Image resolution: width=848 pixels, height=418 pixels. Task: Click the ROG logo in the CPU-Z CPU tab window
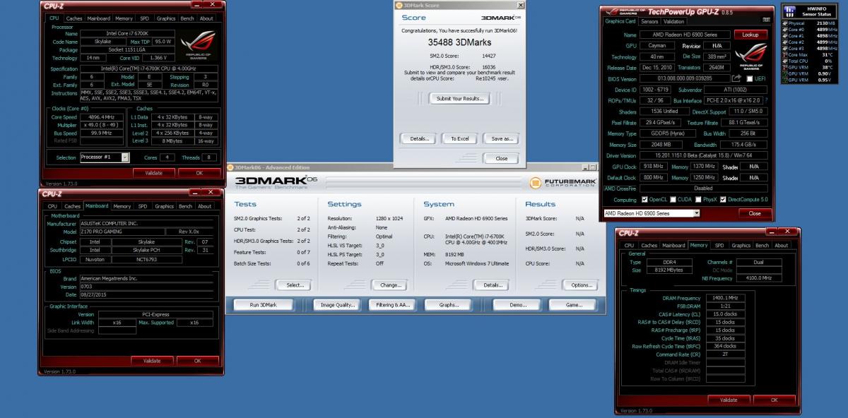pos(200,44)
